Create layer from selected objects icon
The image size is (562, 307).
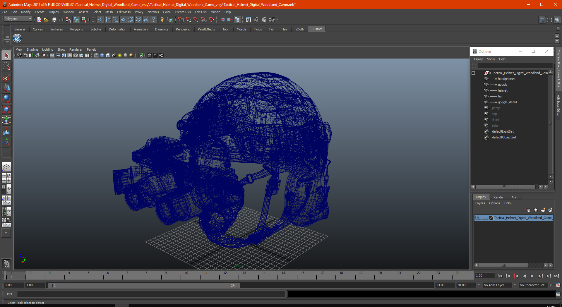(550, 210)
